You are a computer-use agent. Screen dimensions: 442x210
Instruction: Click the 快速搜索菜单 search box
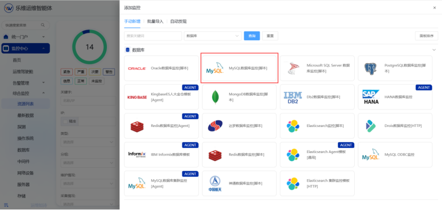[x=26, y=25]
